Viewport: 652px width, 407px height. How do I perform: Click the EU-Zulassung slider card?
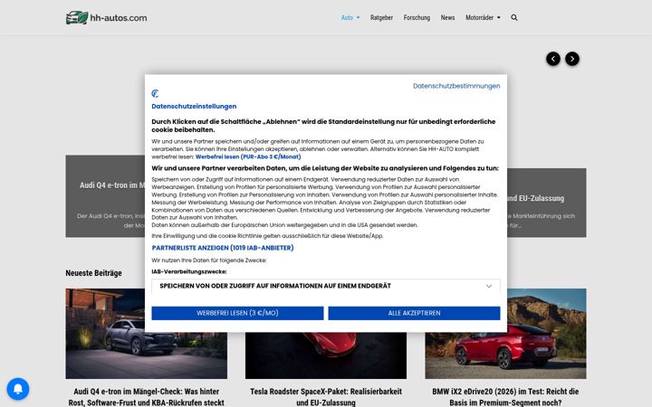pyautogui.click(x=546, y=203)
